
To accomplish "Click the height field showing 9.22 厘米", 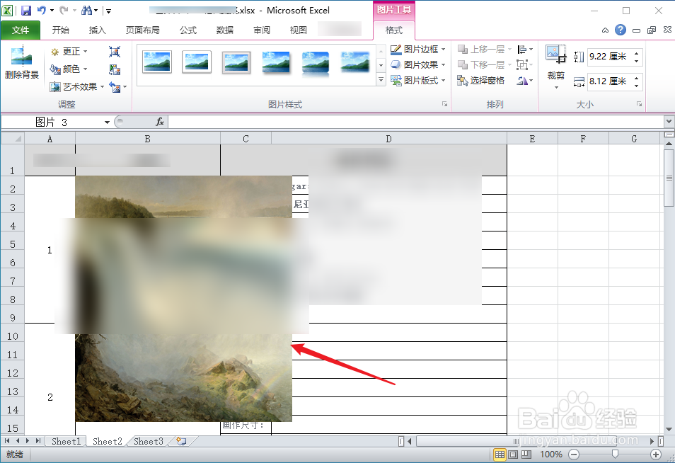I will tap(609, 57).
